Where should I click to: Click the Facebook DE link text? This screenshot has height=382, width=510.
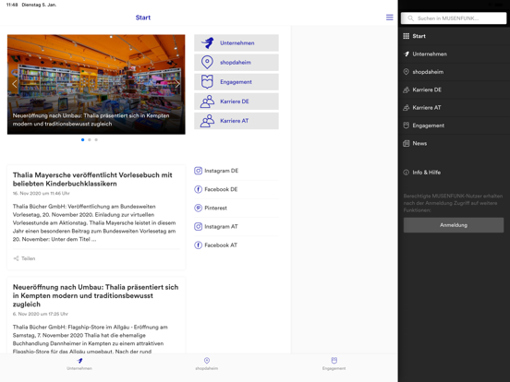pyautogui.click(x=221, y=189)
